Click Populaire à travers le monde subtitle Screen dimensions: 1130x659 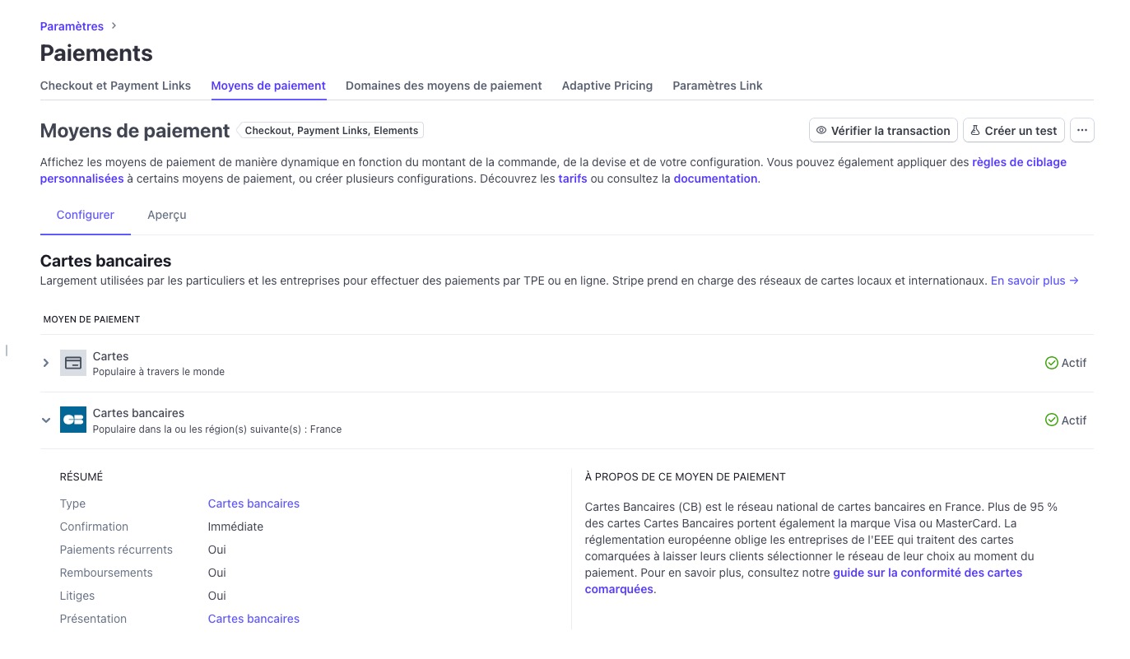pos(159,372)
